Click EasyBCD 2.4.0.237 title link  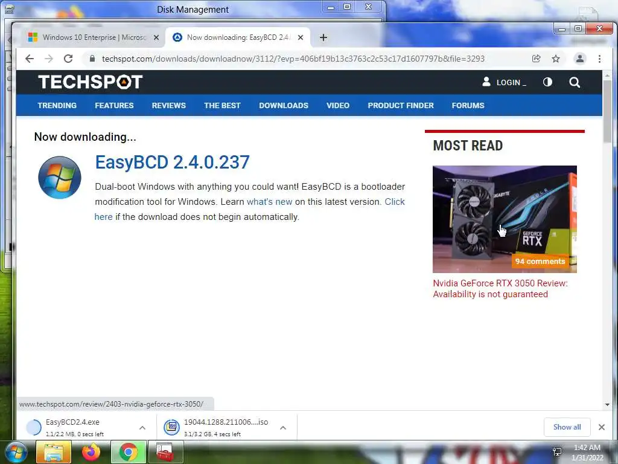click(x=172, y=162)
